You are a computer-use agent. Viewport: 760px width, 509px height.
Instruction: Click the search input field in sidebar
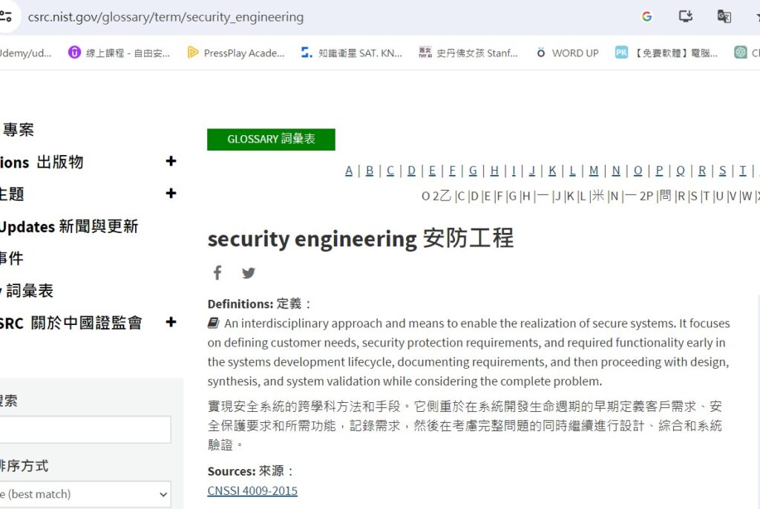pyautogui.click(x=85, y=430)
